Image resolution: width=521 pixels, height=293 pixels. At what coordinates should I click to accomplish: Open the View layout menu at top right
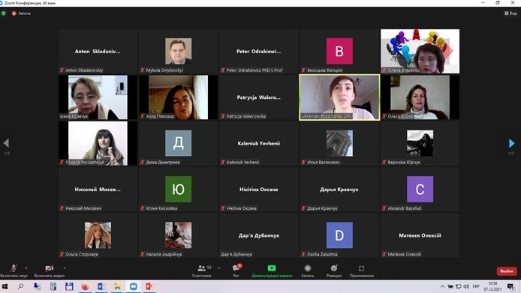point(510,13)
